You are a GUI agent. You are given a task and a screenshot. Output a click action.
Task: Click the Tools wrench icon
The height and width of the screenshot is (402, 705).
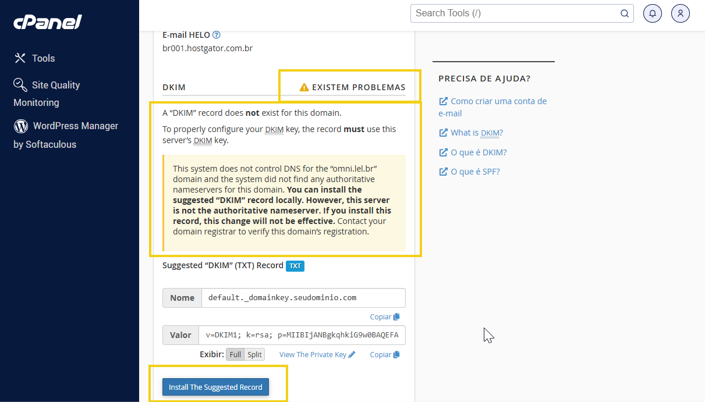[20, 58]
